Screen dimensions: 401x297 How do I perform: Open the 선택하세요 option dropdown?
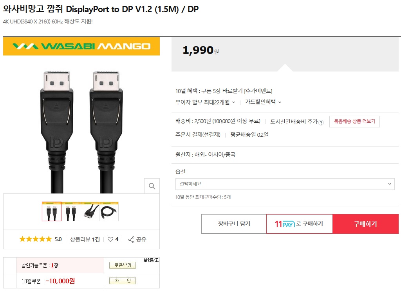click(285, 184)
